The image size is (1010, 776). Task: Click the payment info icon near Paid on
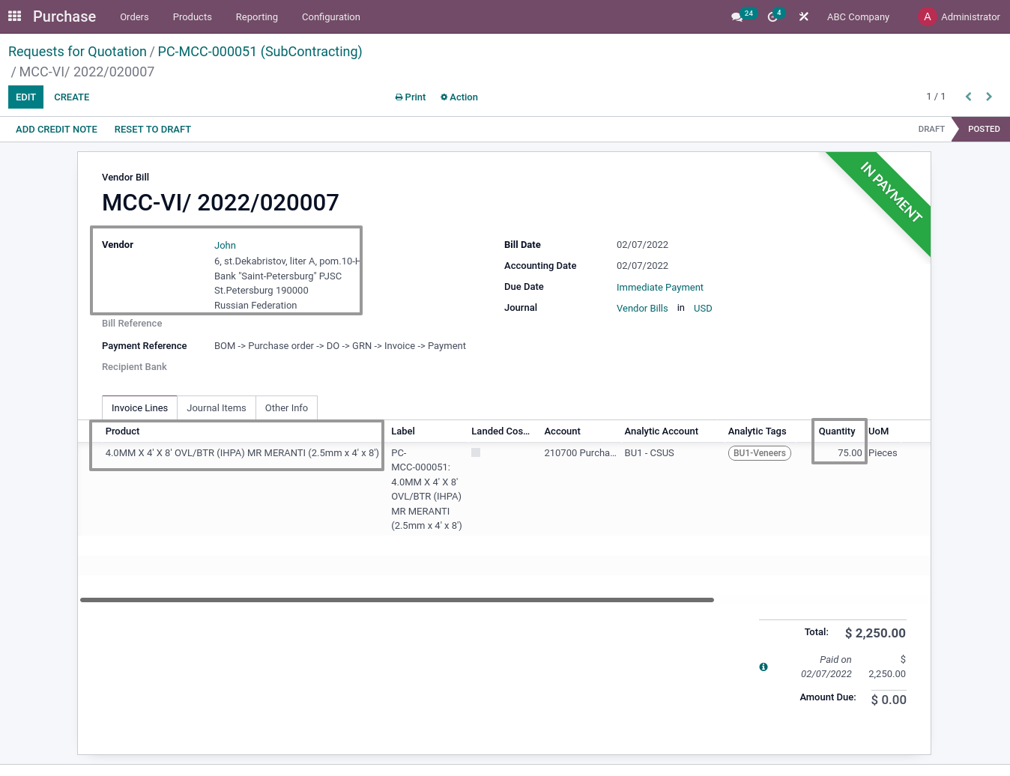(x=763, y=667)
